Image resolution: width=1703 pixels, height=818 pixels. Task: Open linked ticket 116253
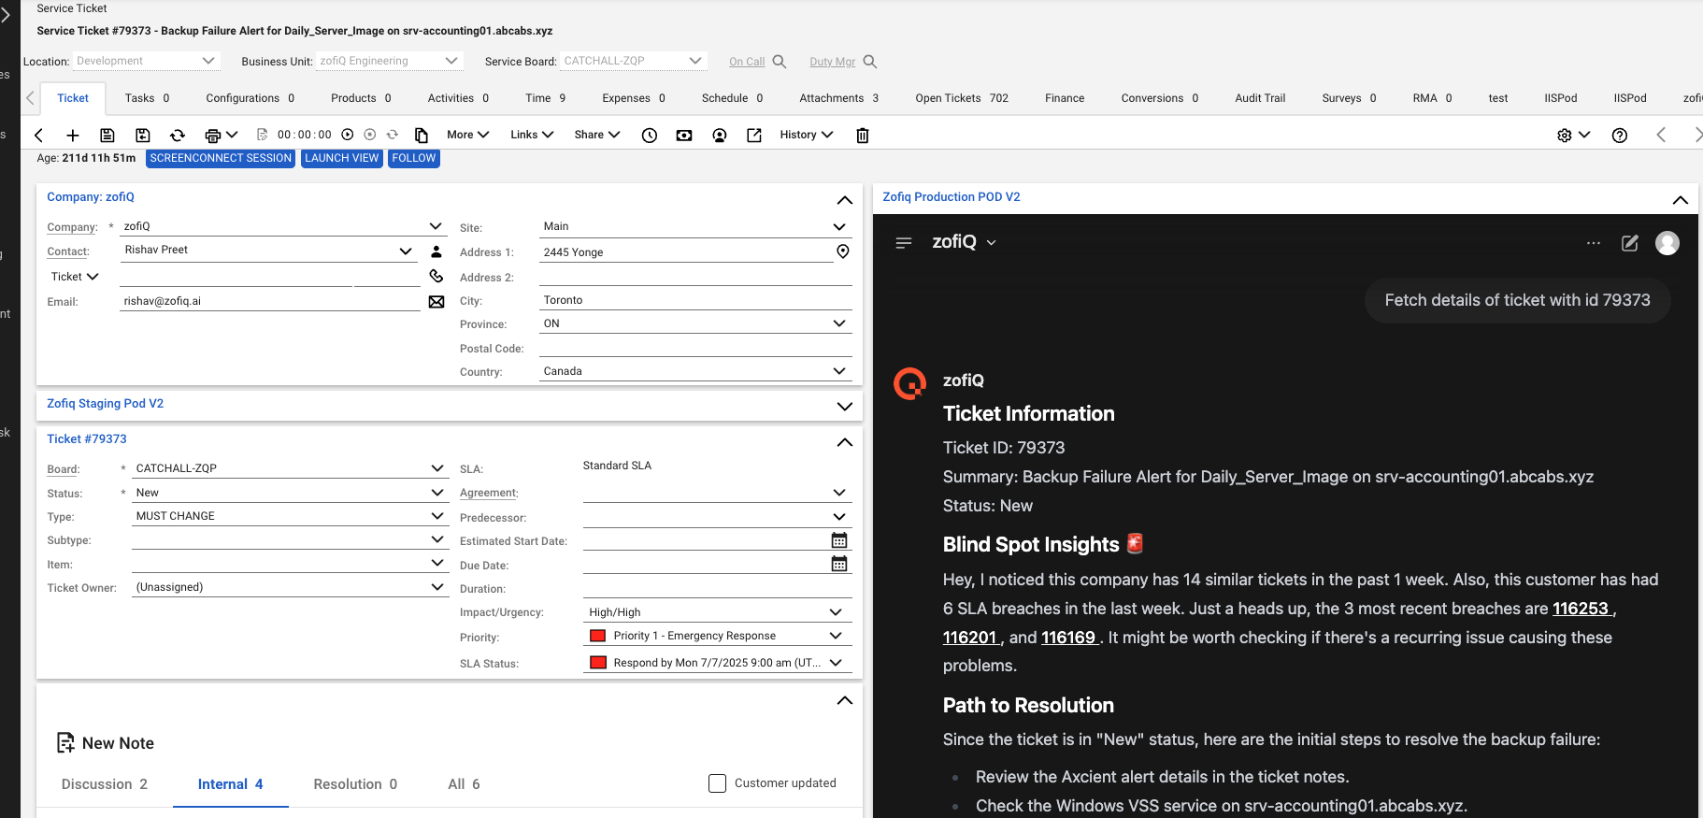pyautogui.click(x=1581, y=609)
